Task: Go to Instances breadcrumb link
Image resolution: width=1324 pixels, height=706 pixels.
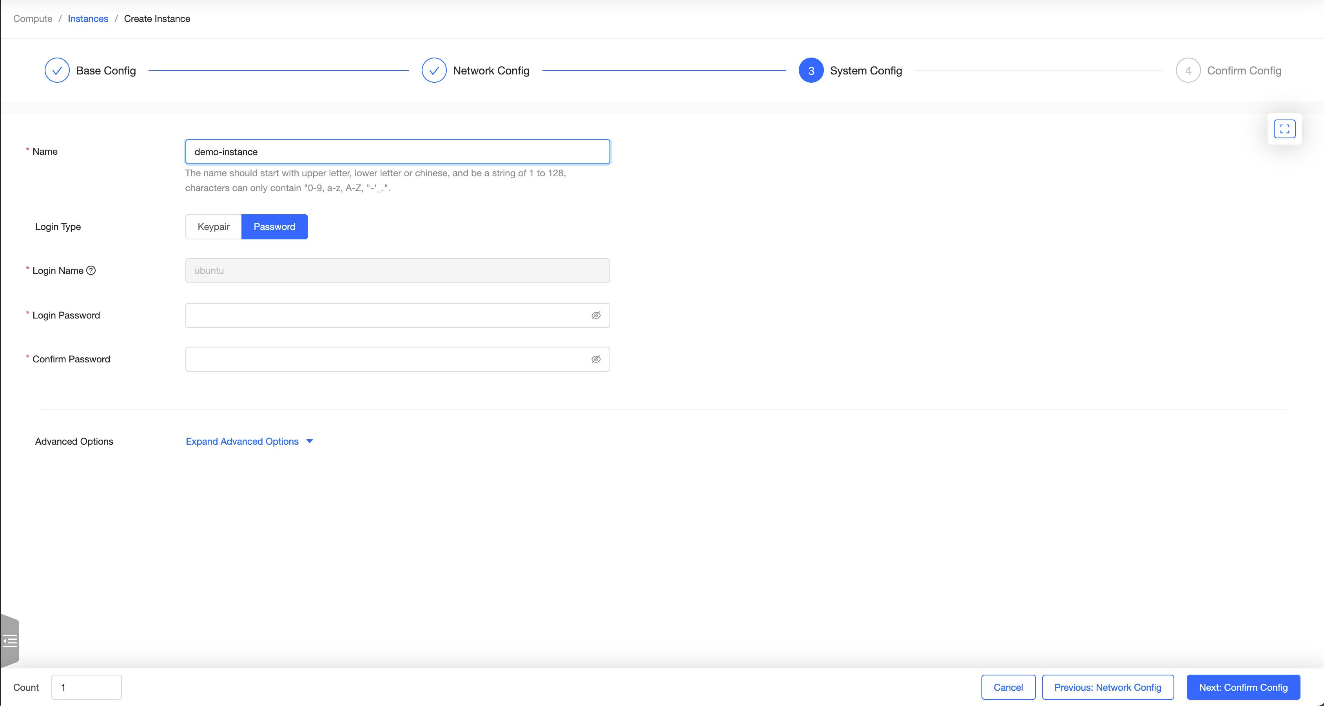Action: [x=88, y=18]
